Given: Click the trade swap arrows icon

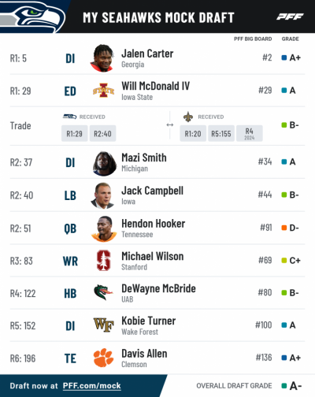Looking at the screenshot, I should pos(170,125).
